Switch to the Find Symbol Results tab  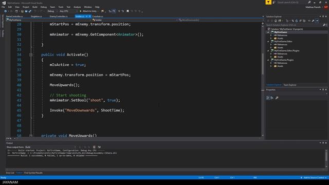pyautogui.click(x=33, y=173)
